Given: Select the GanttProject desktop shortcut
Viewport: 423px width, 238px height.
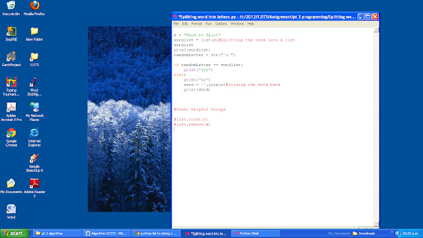Looking at the screenshot, I should click(11, 59).
